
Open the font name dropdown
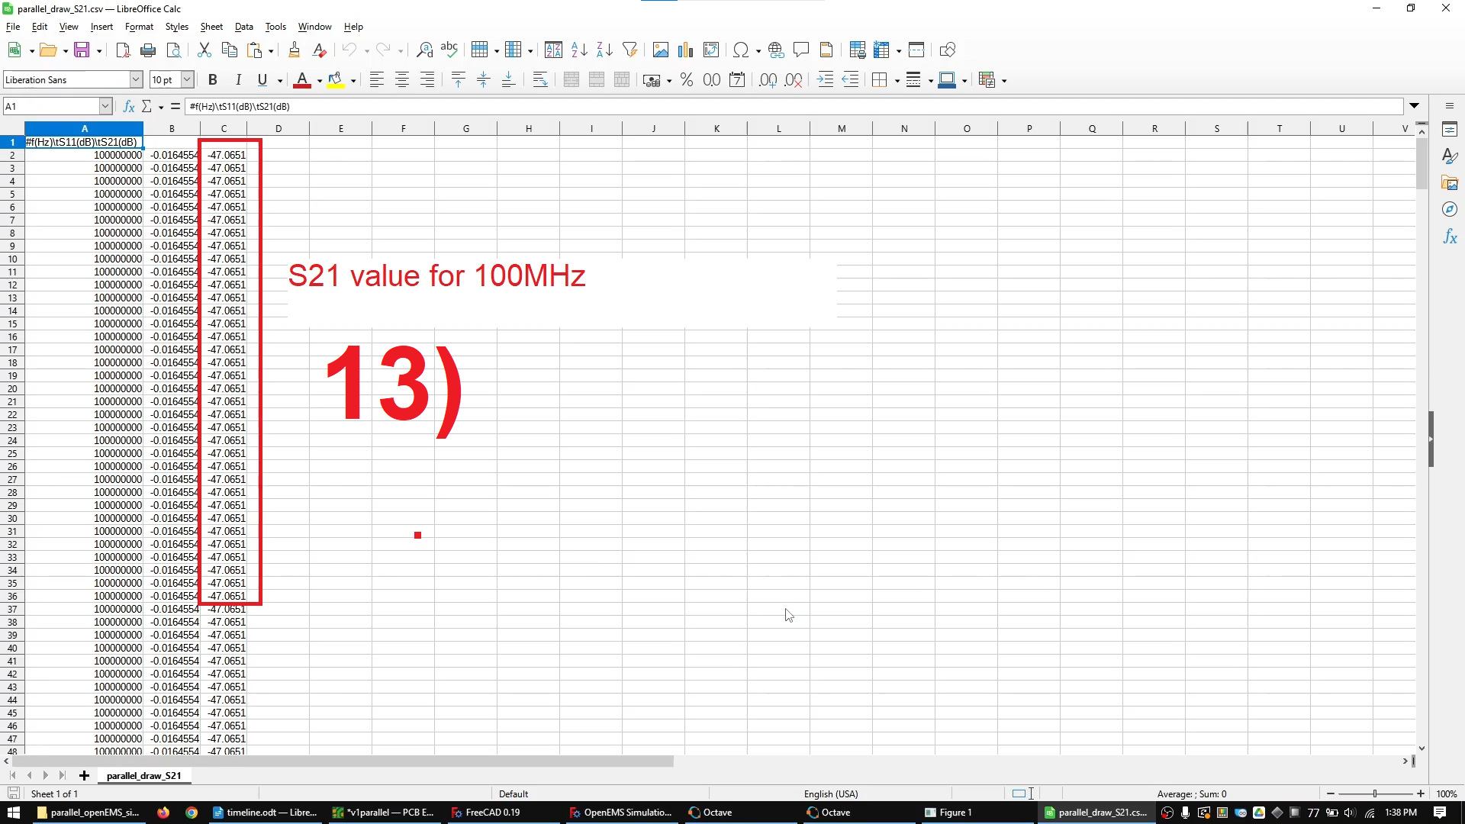(135, 79)
